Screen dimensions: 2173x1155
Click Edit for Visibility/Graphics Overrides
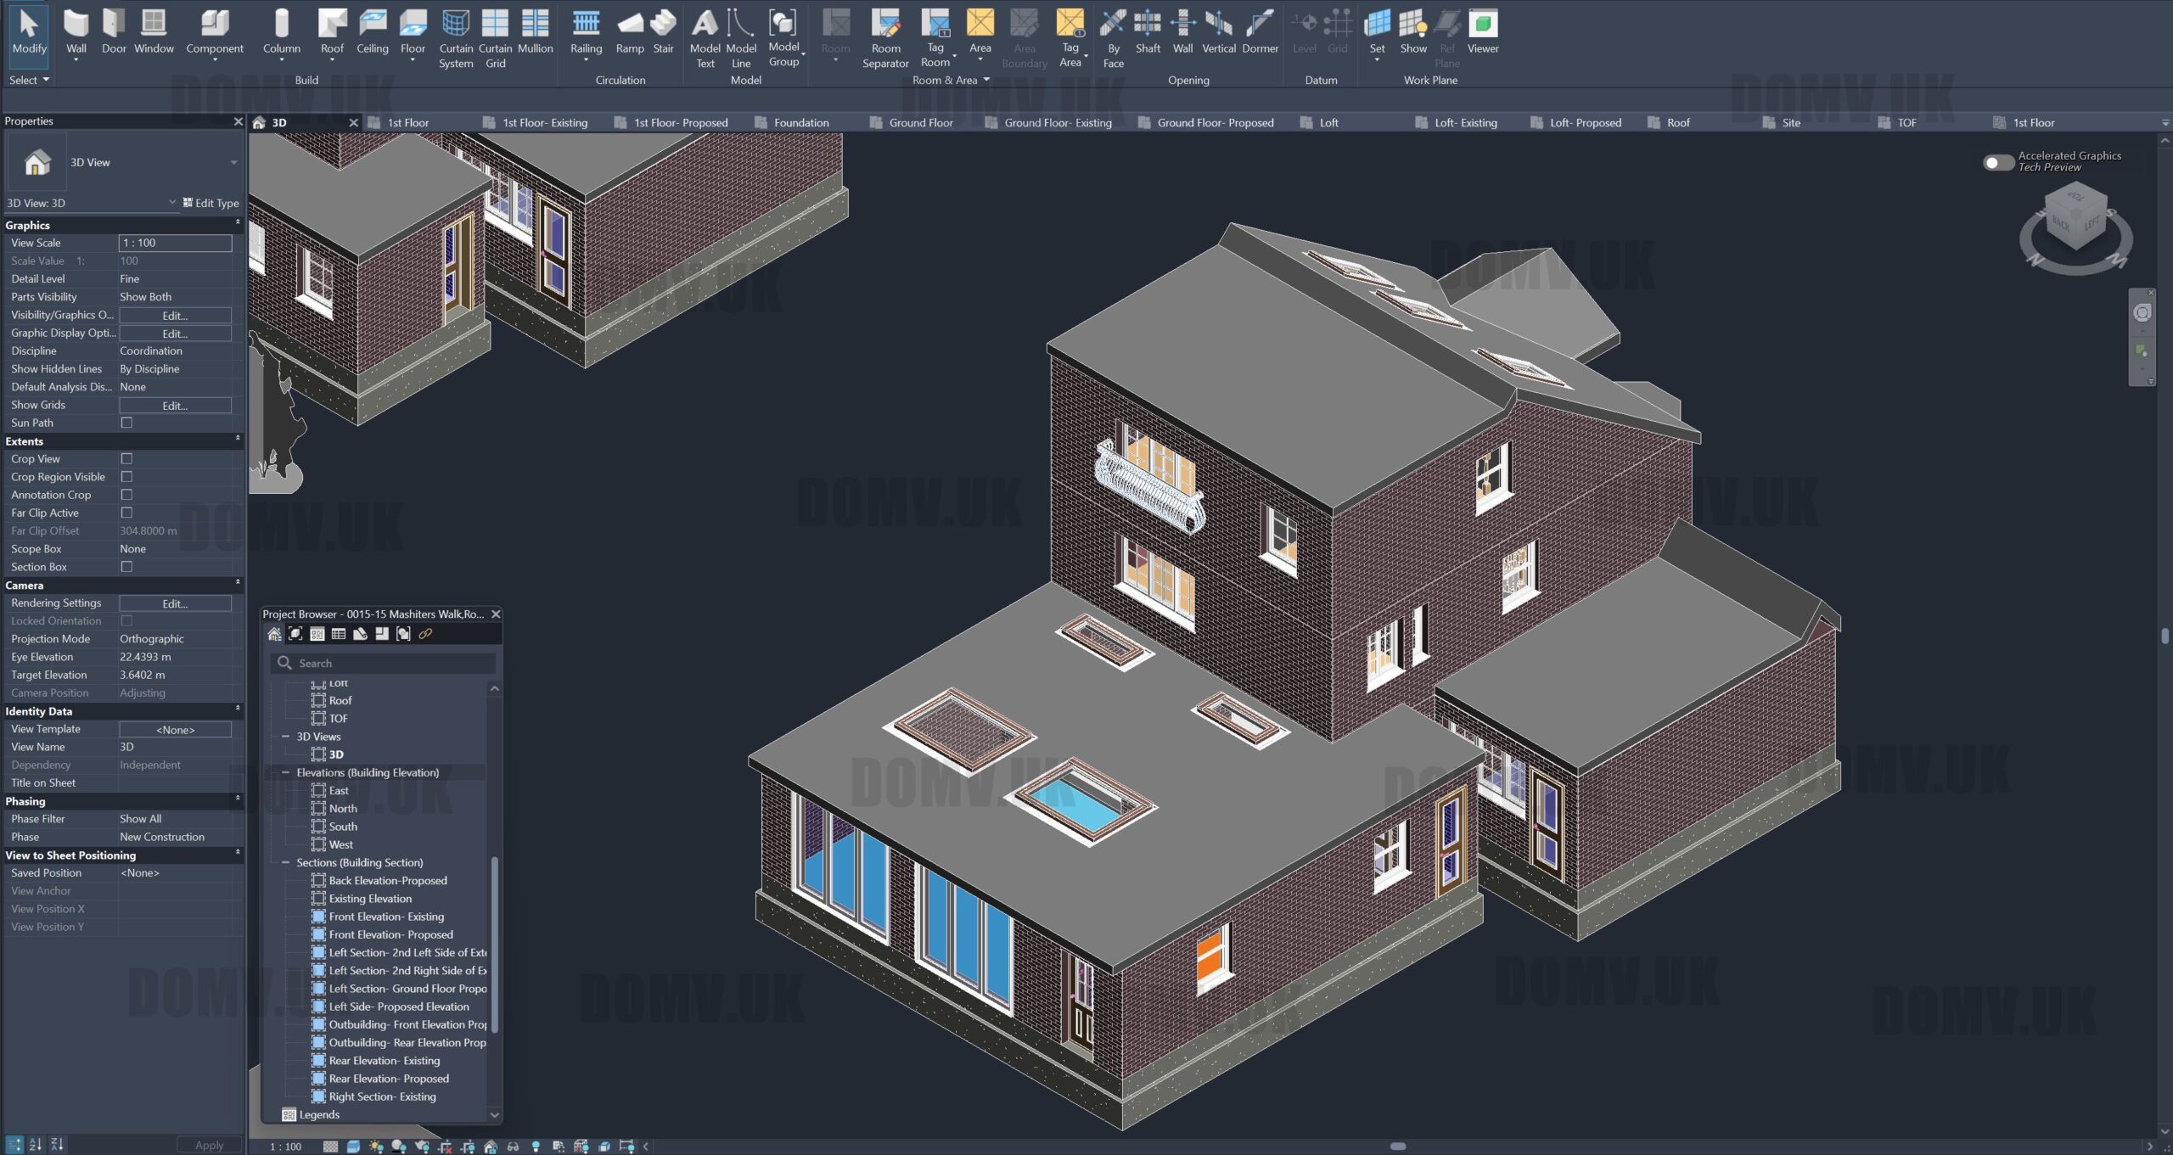click(175, 316)
